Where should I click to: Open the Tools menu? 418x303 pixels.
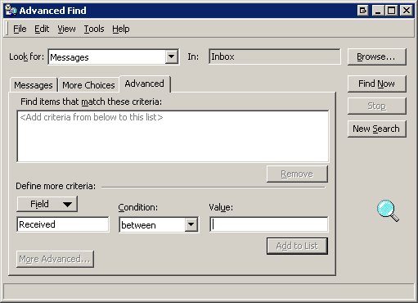tap(94, 29)
